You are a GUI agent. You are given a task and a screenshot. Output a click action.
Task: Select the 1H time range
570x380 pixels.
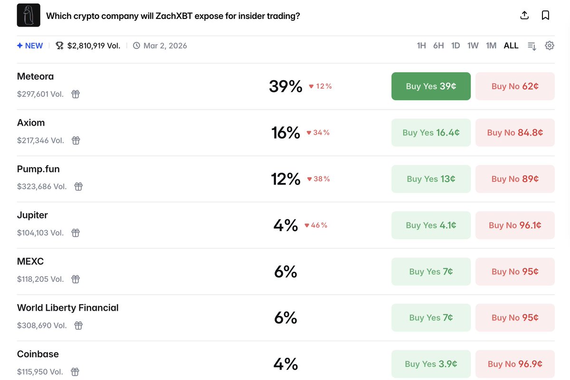(x=421, y=46)
